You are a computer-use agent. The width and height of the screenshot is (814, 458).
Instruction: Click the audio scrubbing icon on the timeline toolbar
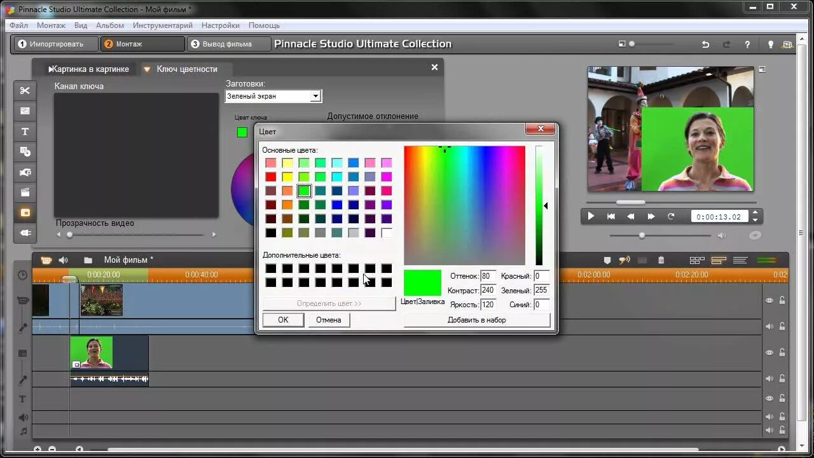[624, 260]
